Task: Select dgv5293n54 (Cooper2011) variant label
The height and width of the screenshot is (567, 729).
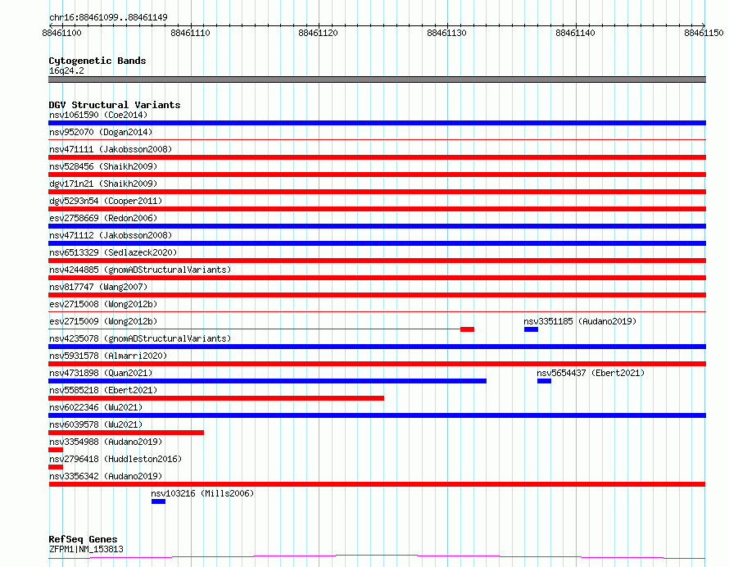Action: 106,201
